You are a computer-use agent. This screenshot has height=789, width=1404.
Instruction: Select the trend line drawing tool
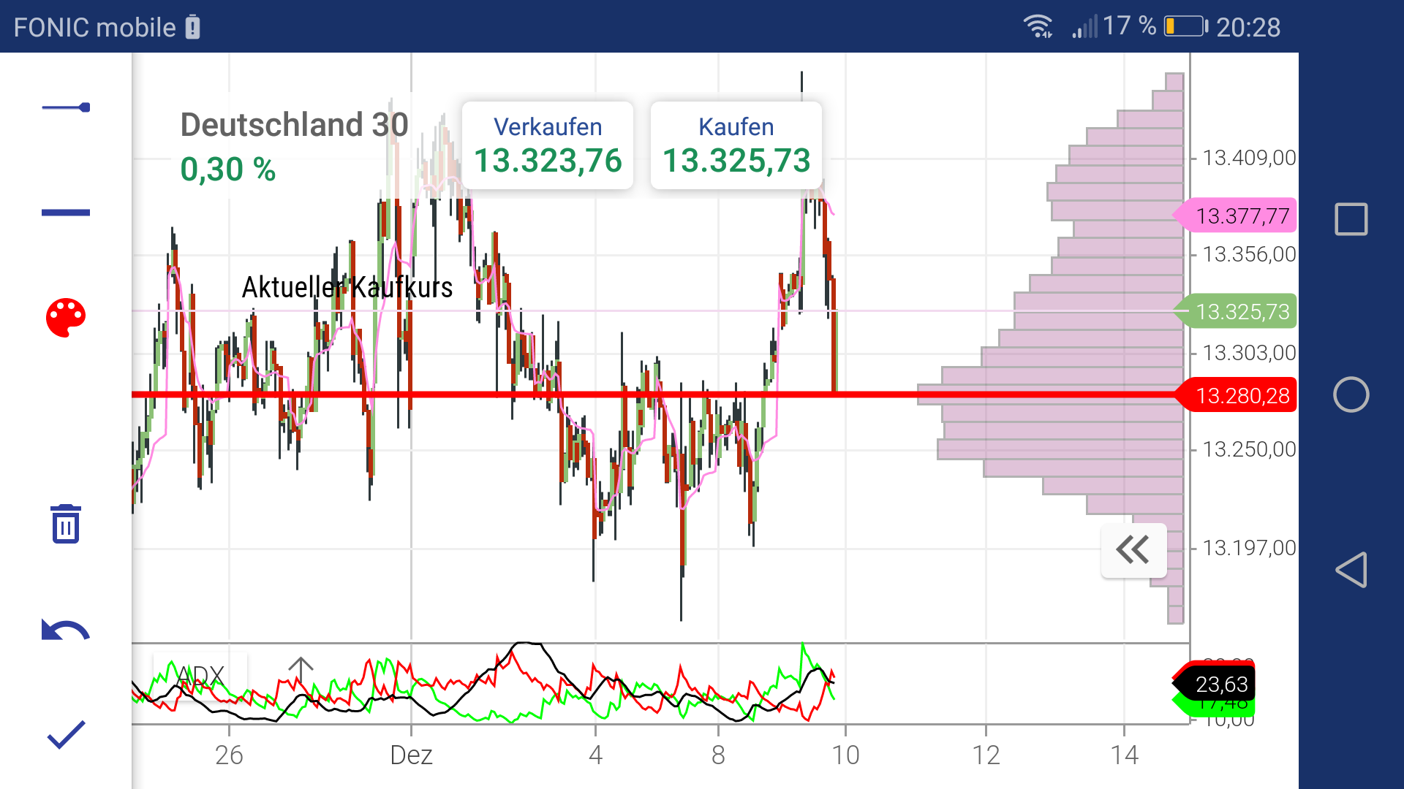coord(67,107)
